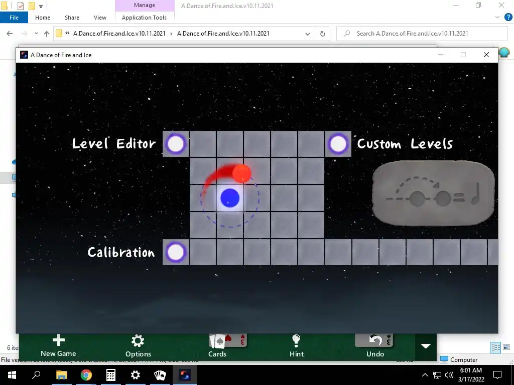Click the Custom Levels label
This screenshot has width=514, height=385.
405,143
